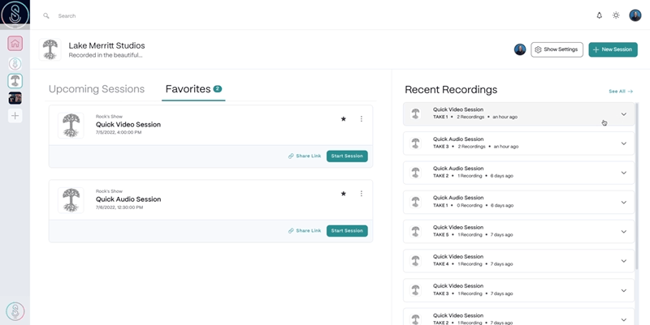This screenshot has height=325, width=650.
Task: Click Share Link for Quick Video Session
Action: [305, 156]
